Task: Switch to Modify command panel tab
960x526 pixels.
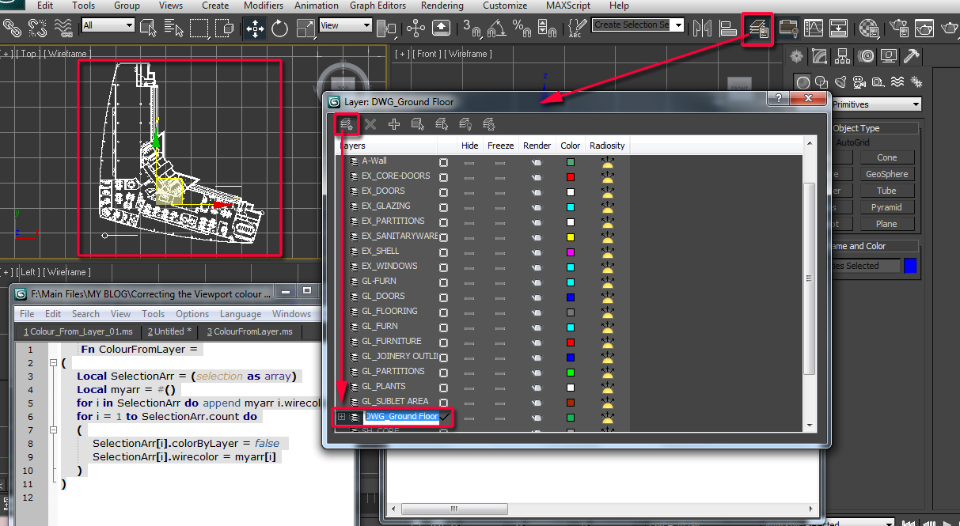Action: coord(820,56)
